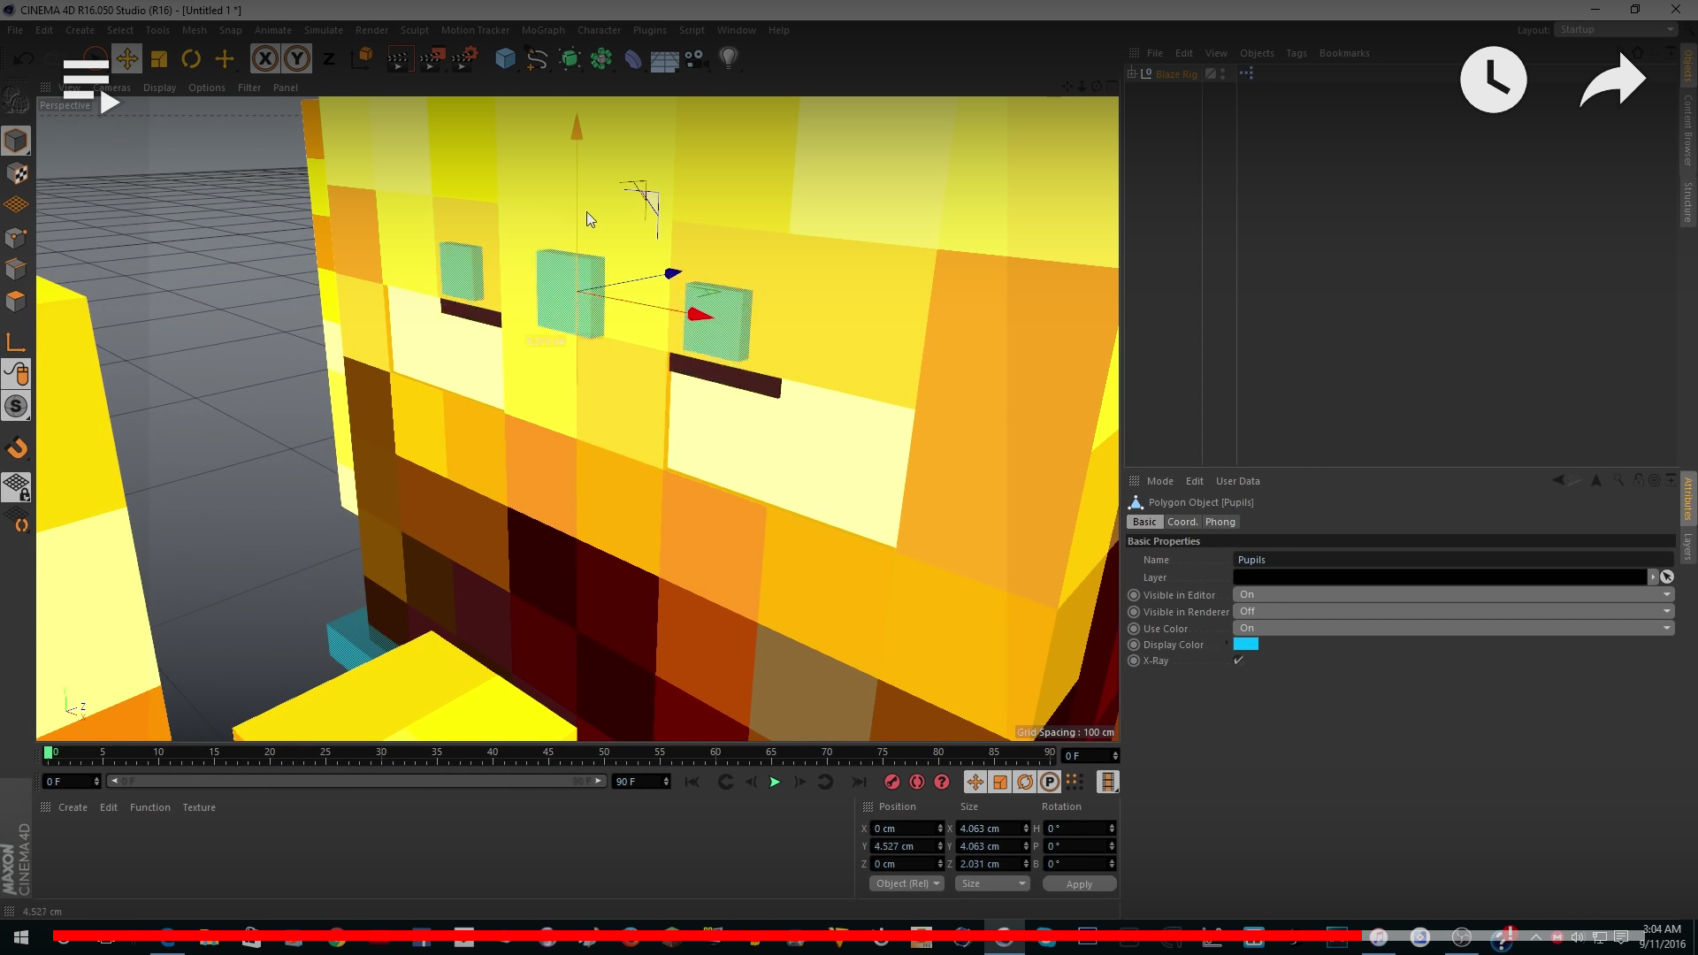Click the green Subdivision Surface generator icon
The image size is (1698, 955).
tap(570, 59)
